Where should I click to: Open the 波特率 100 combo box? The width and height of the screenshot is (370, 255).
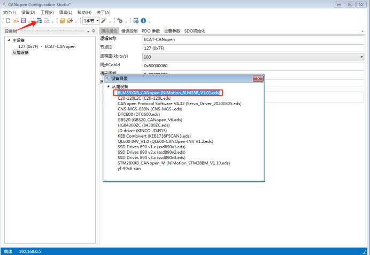(253, 57)
